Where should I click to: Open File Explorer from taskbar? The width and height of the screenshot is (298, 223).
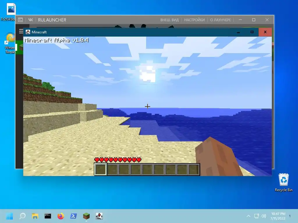click(x=35, y=216)
